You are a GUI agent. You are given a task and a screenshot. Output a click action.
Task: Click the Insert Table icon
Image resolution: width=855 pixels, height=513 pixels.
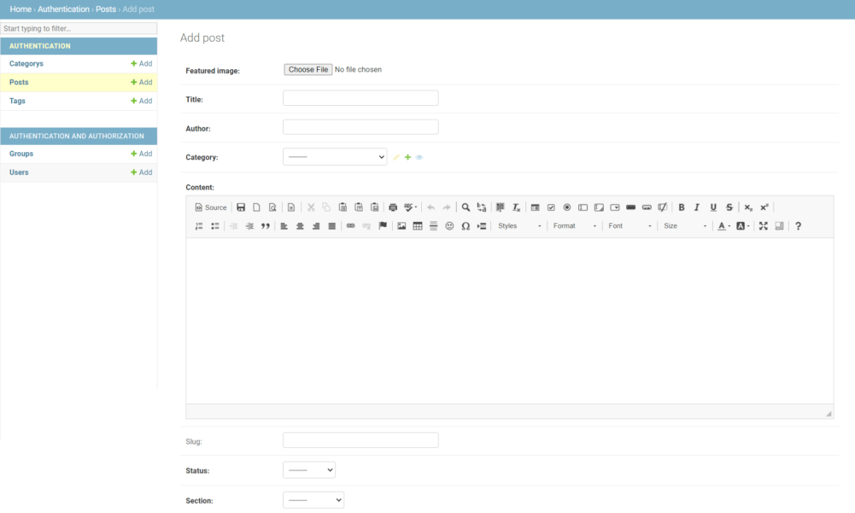pyautogui.click(x=417, y=225)
